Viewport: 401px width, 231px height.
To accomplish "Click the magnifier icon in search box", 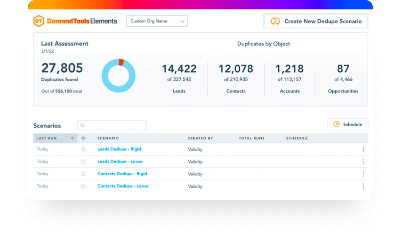I will click(x=82, y=125).
